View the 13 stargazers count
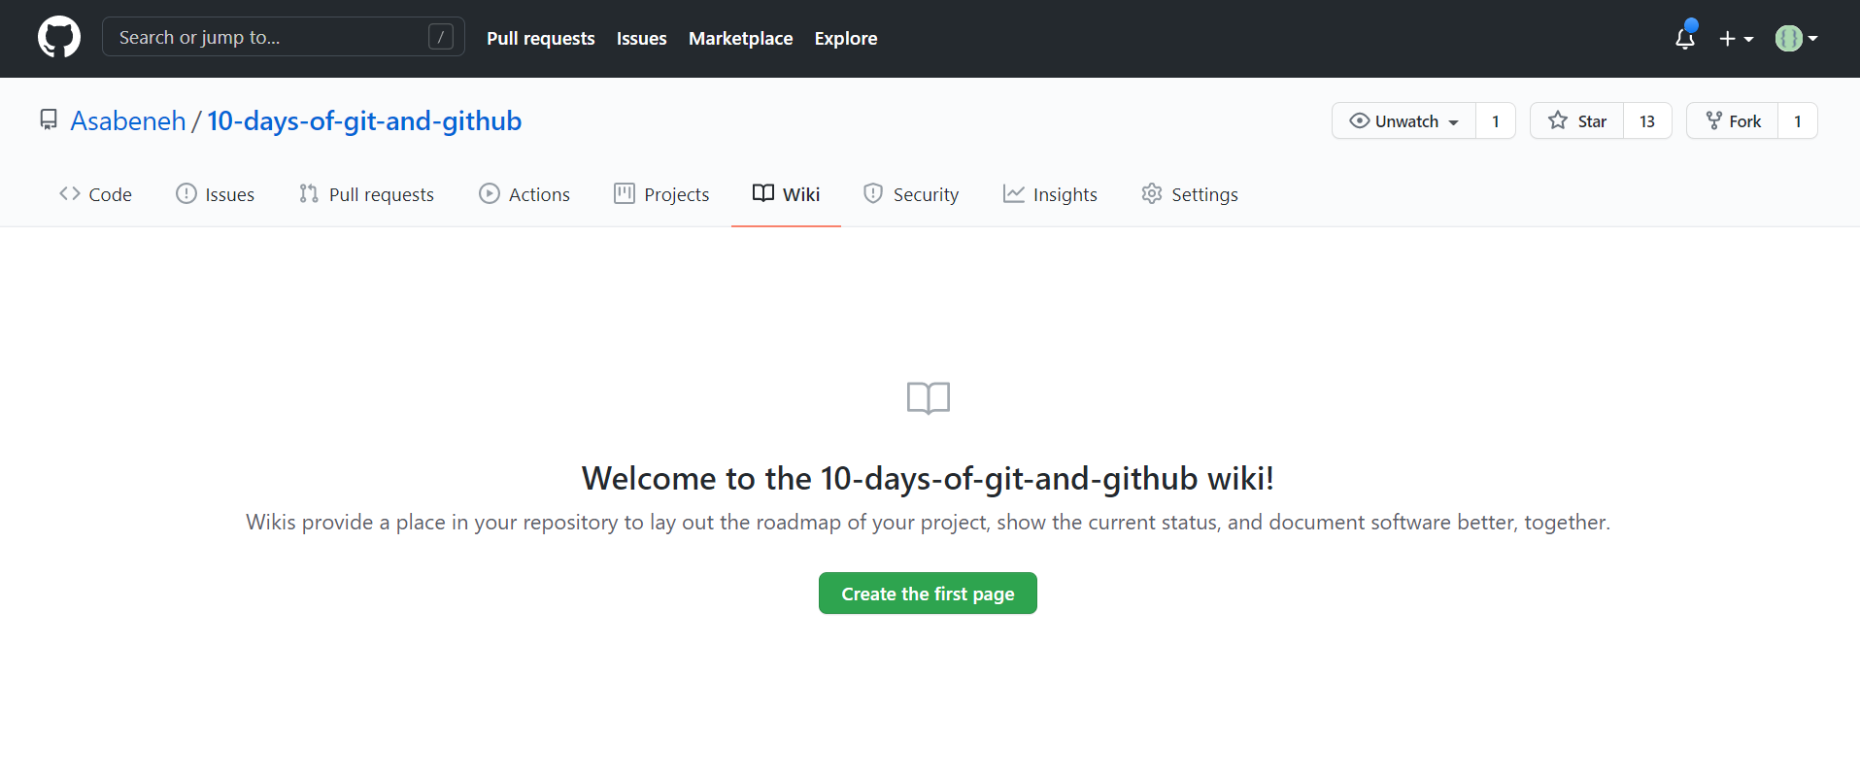Screen dimensions: 1860x781 click(x=1646, y=121)
